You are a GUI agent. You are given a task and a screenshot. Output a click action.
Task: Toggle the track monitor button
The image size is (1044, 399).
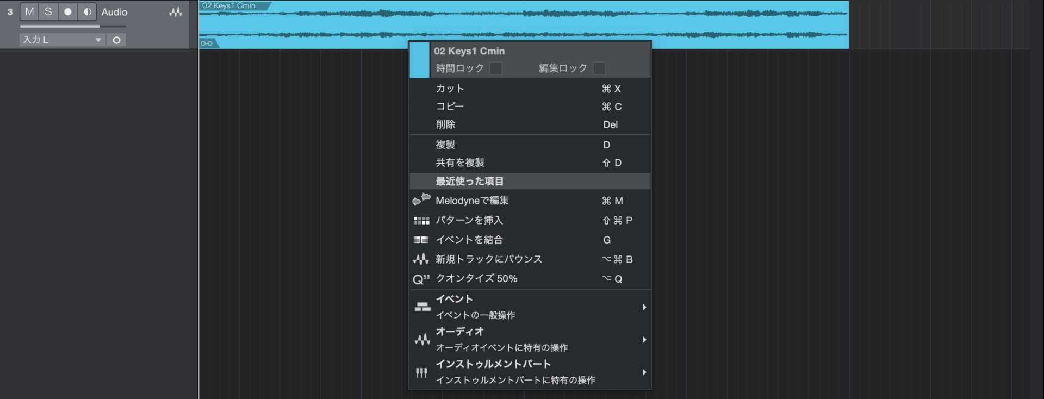tap(86, 12)
